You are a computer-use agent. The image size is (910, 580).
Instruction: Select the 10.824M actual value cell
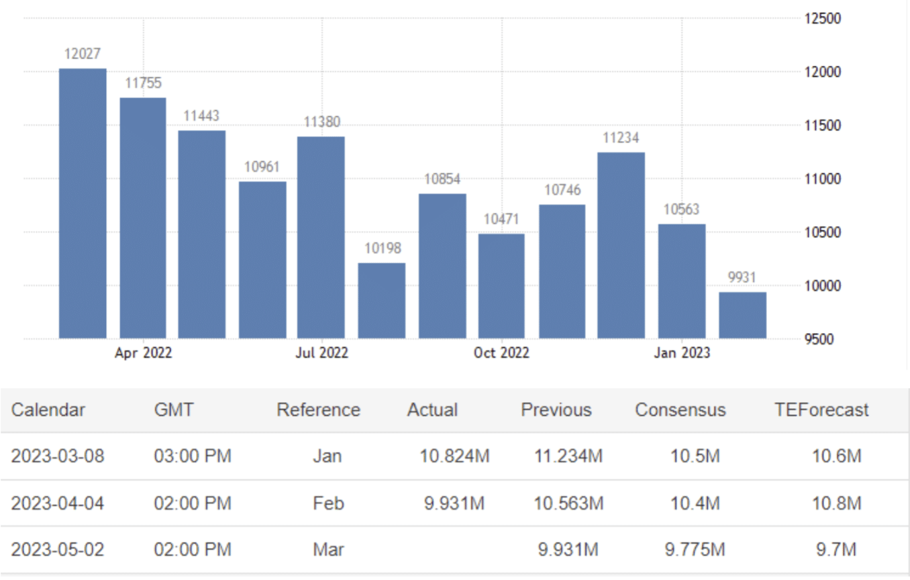[x=454, y=456]
